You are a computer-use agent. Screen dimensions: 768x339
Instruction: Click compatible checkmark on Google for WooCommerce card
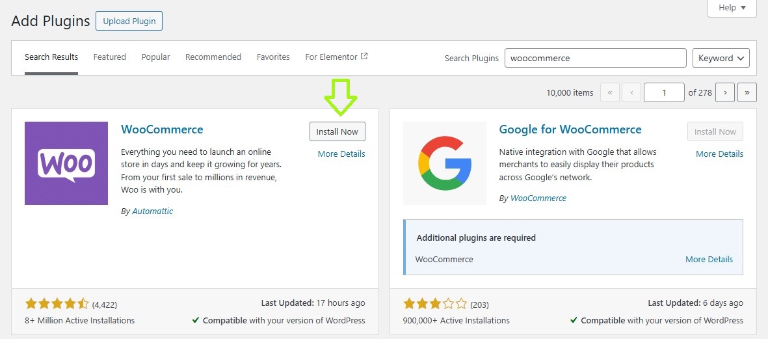pos(574,320)
